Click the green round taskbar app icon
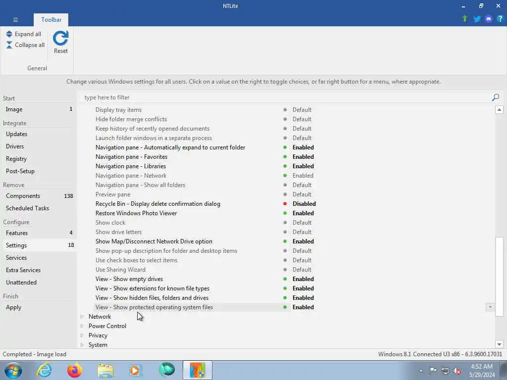The width and height of the screenshot is (507, 380). tap(167, 370)
